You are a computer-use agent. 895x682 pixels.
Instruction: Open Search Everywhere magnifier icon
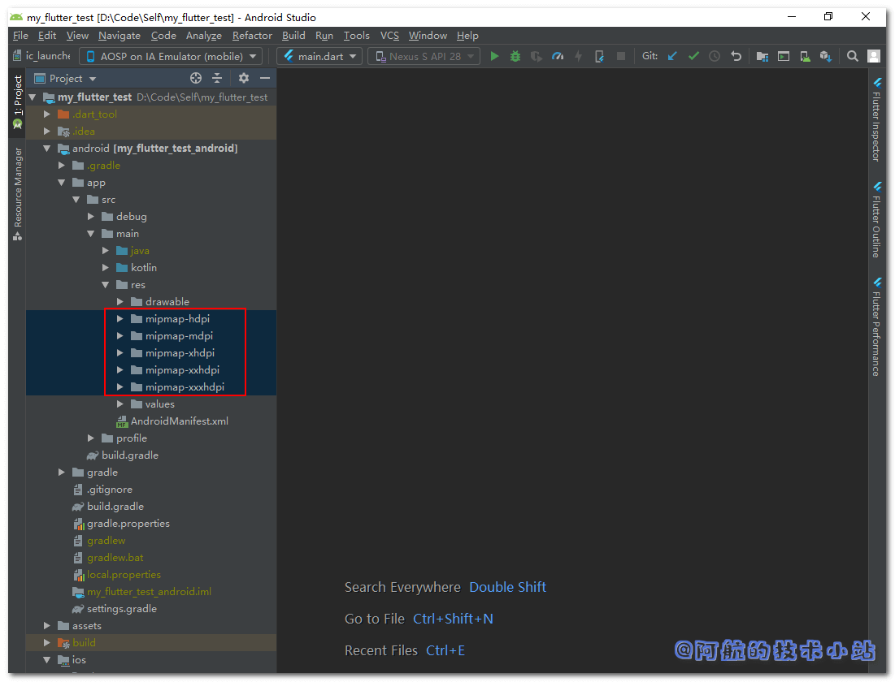click(852, 56)
